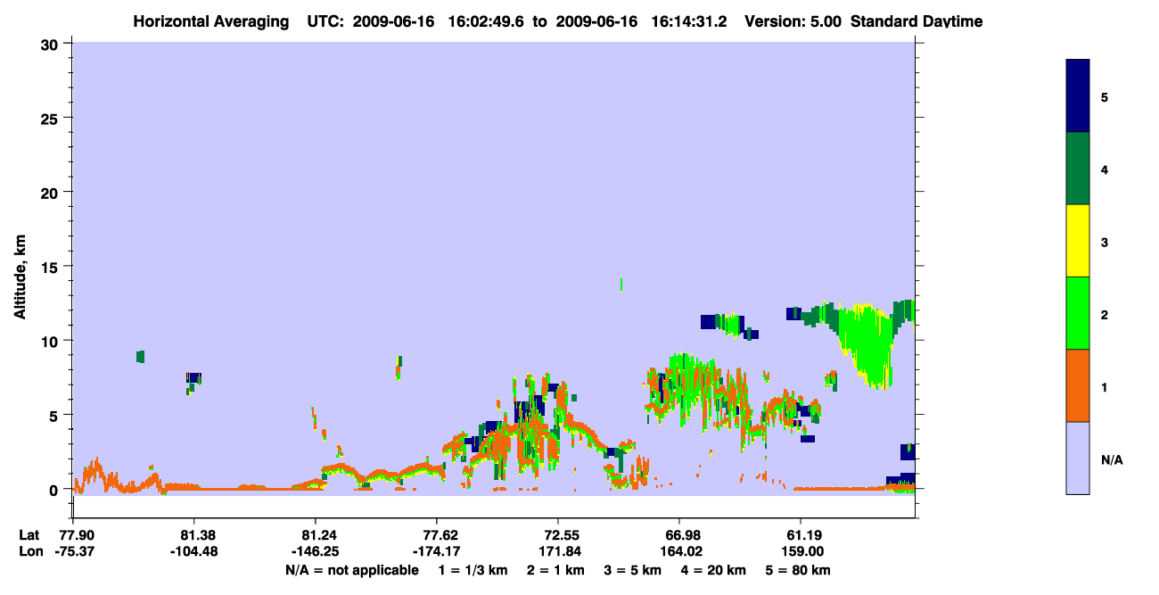This screenshot has width=1159, height=595.
Task: Click the lavender N/A colorbar segment
Action: (1078, 458)
